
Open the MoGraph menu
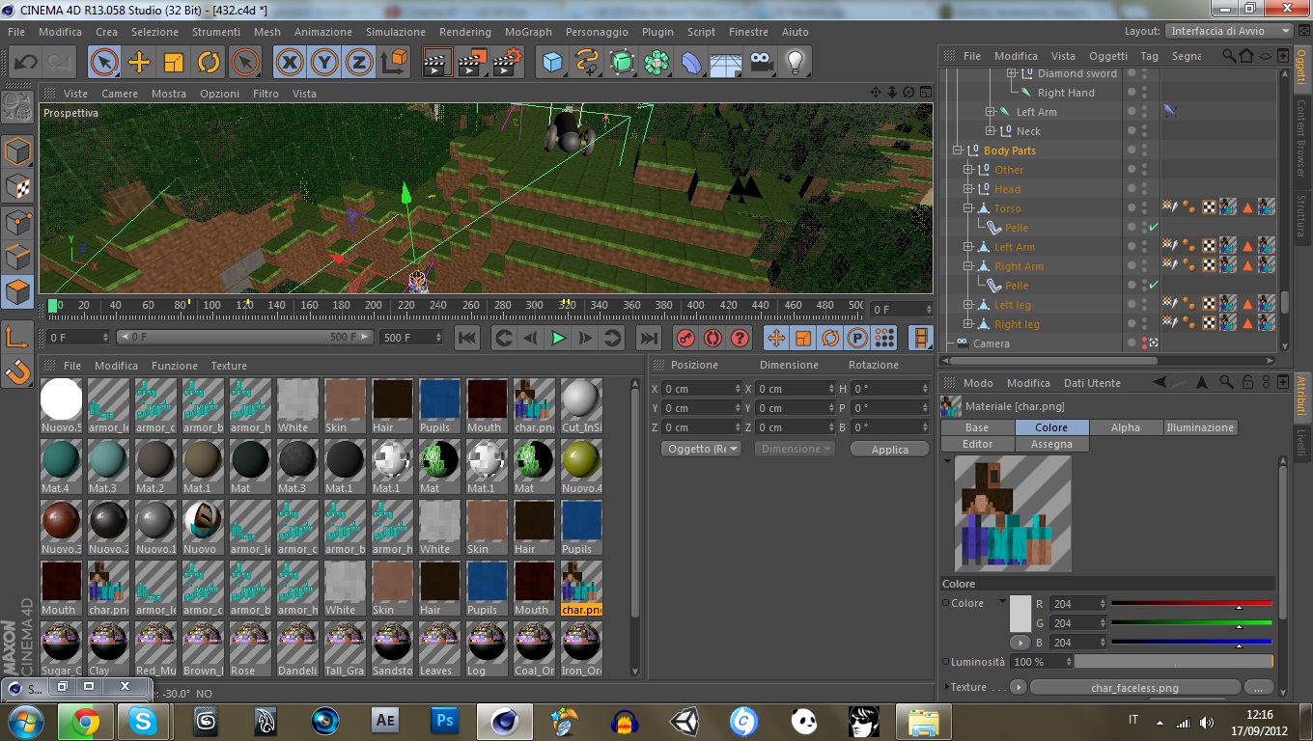click(x=528, y=32)
